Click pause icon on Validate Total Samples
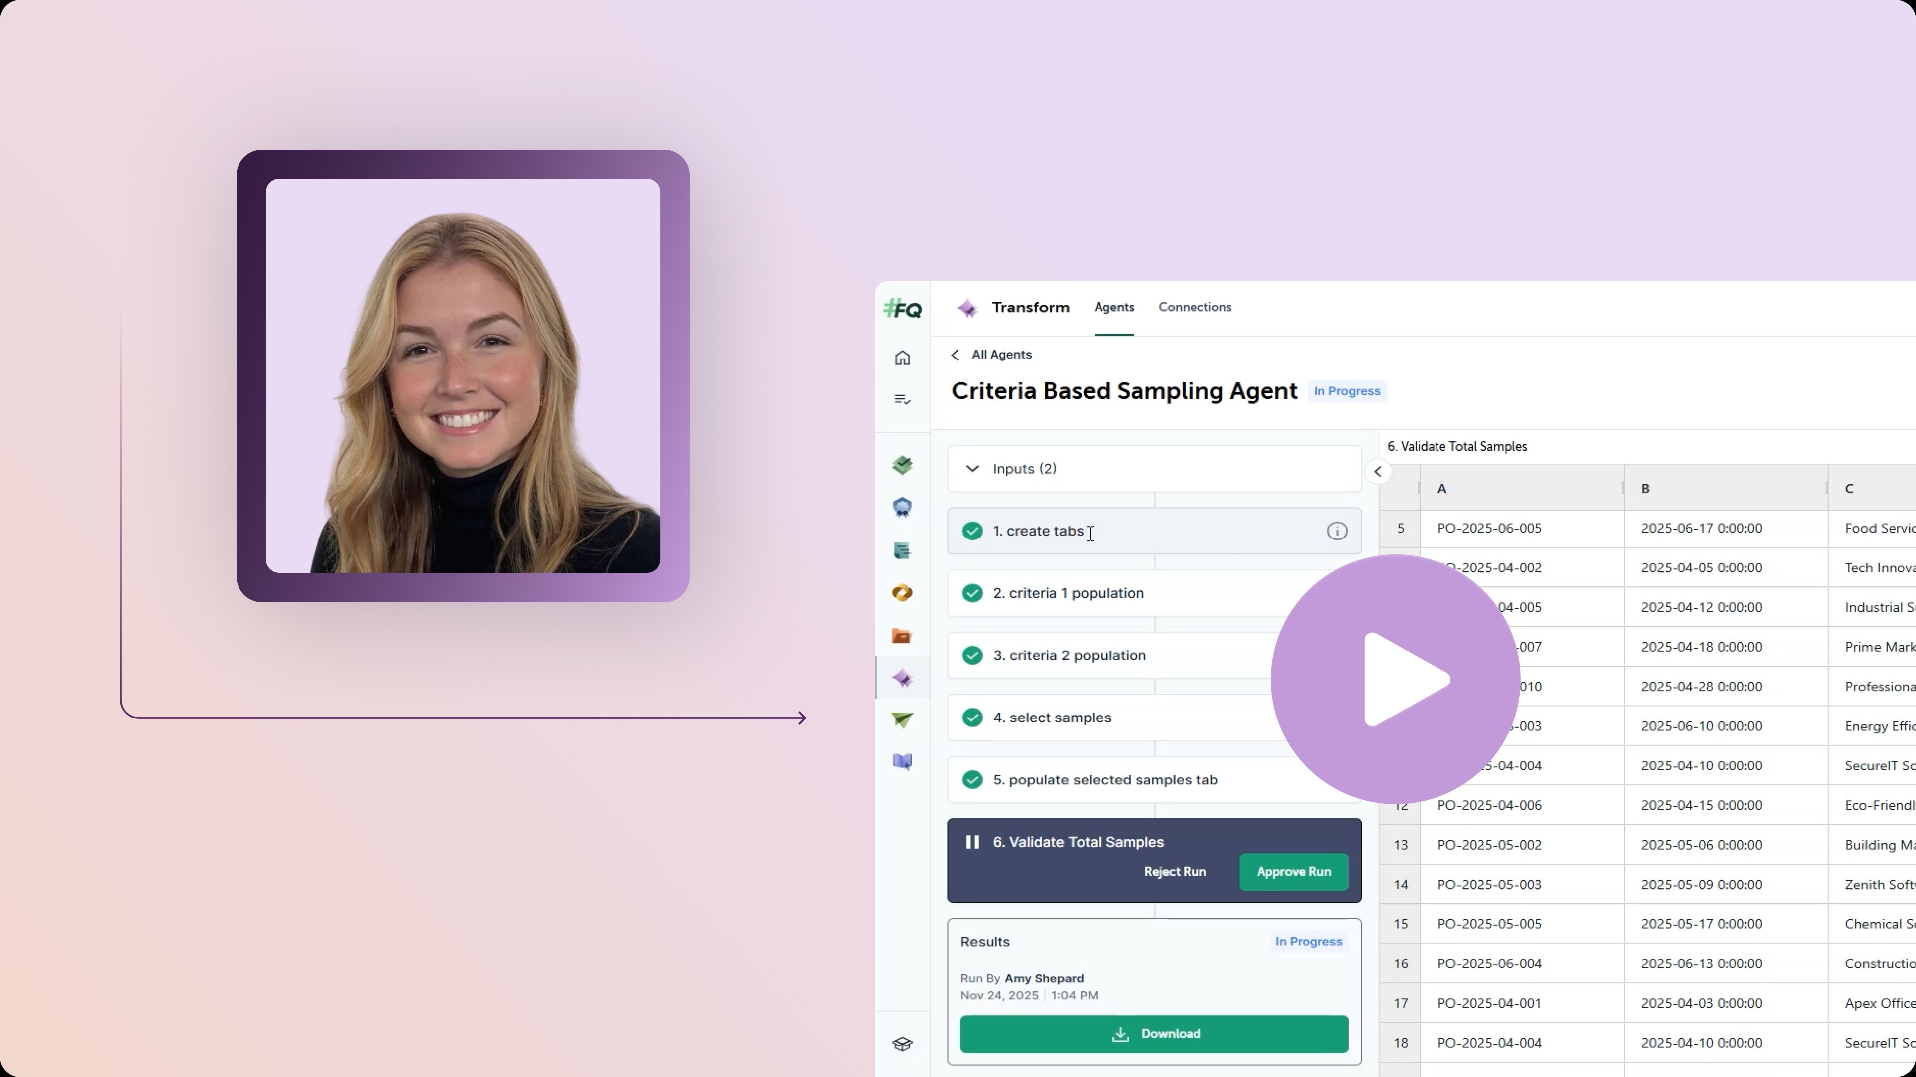The width and height of the screenshot is (1916, 1077). [x=972, y=841]
